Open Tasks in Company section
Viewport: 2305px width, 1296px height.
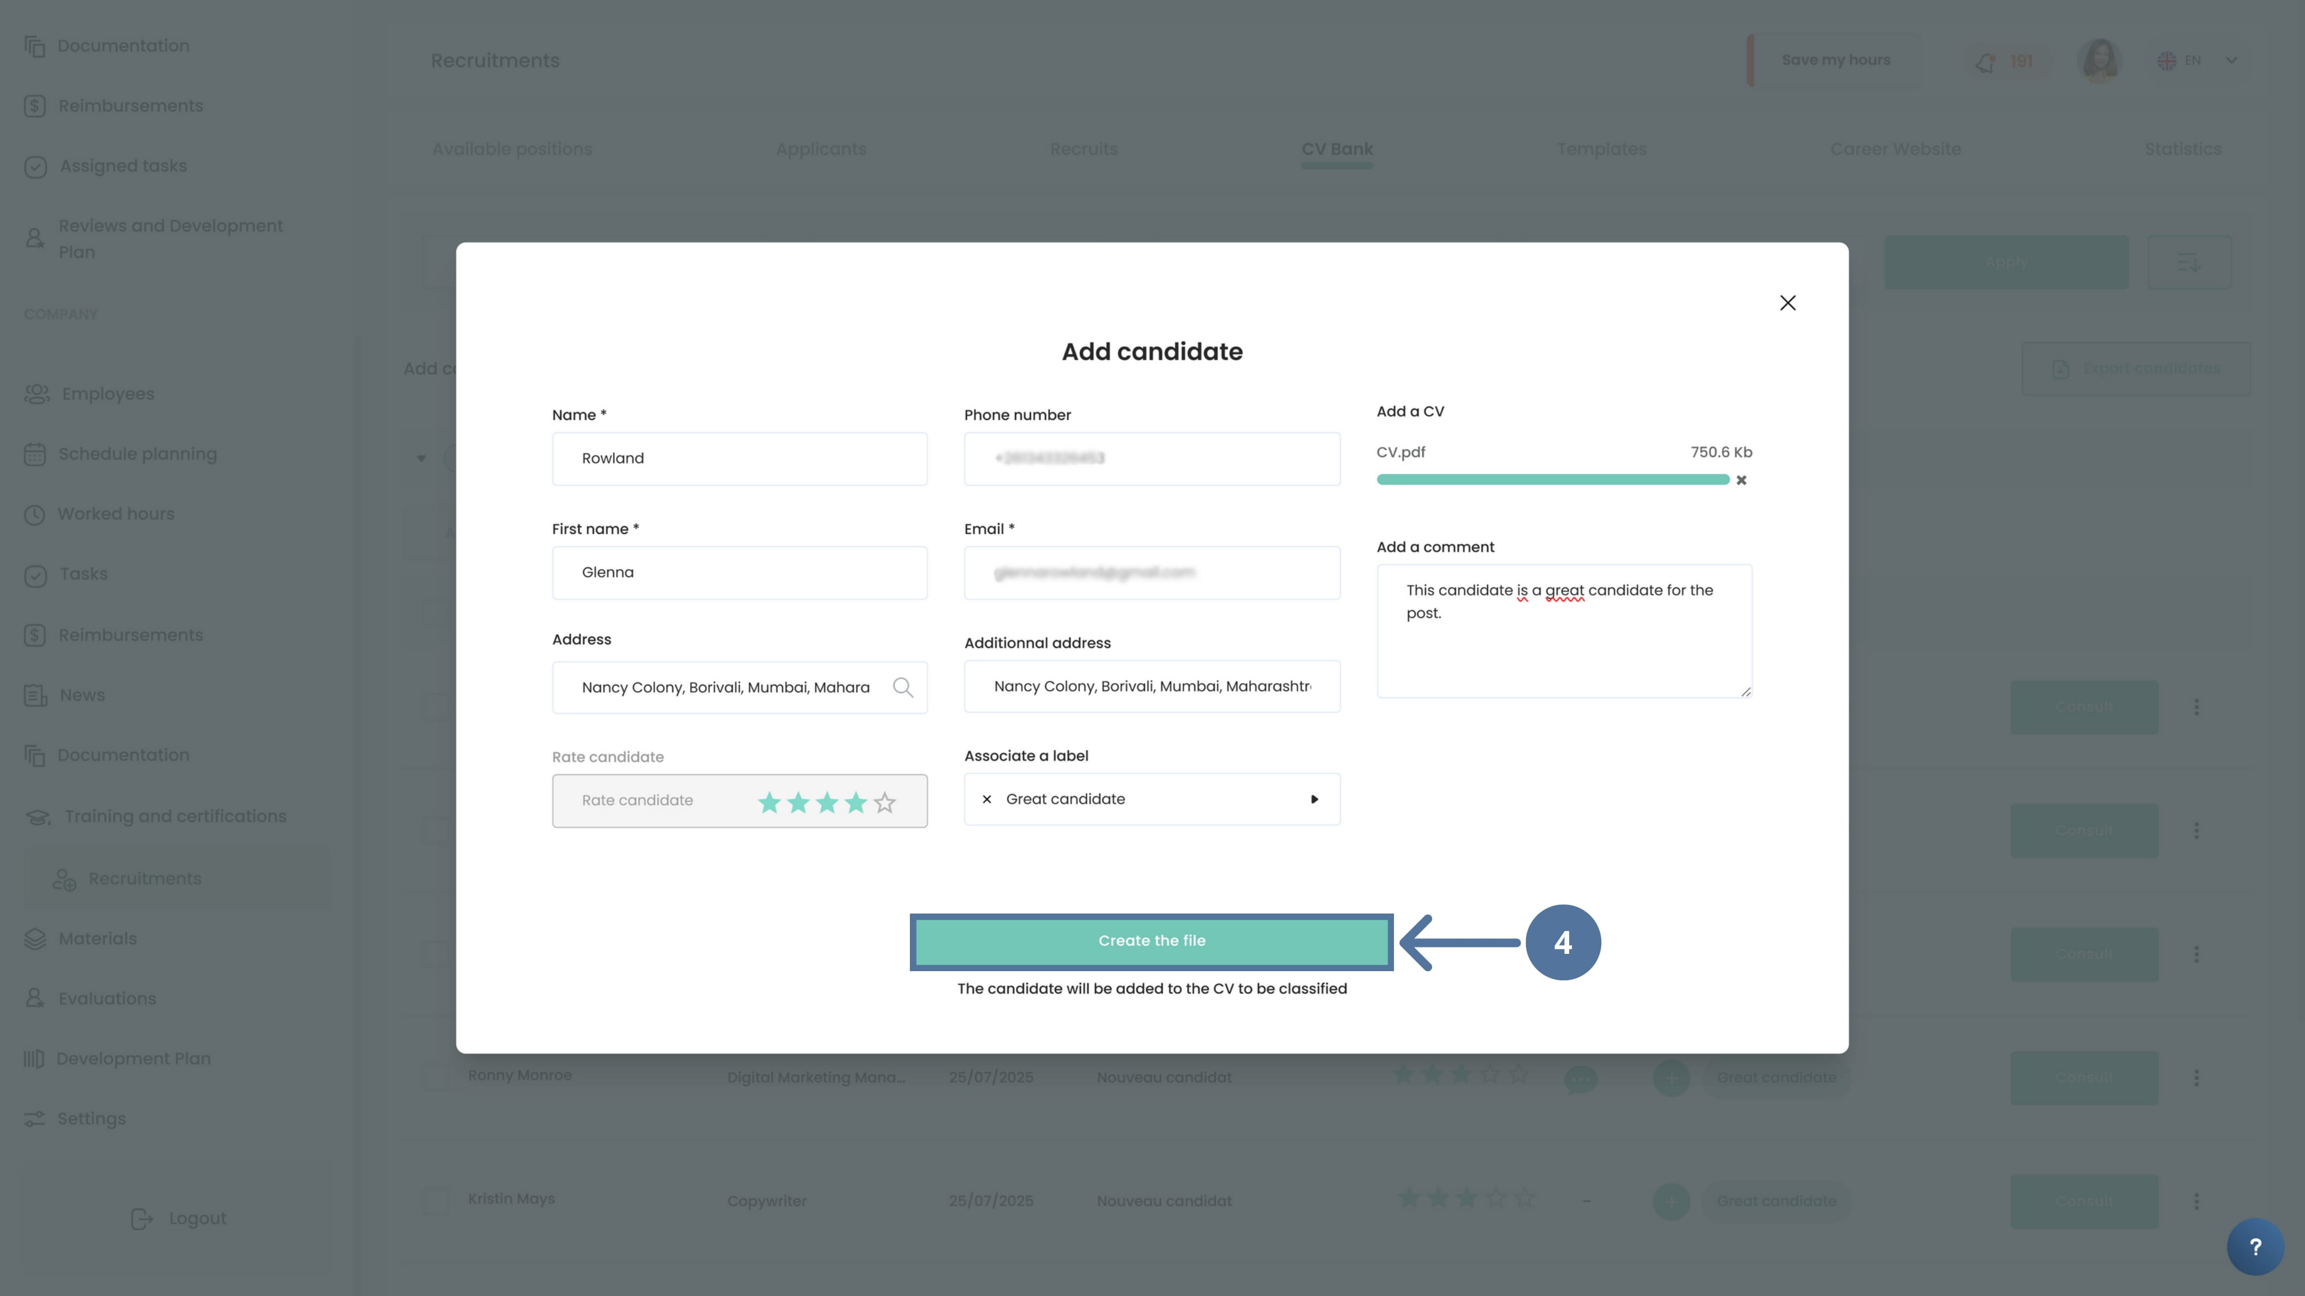pos(66,574)
